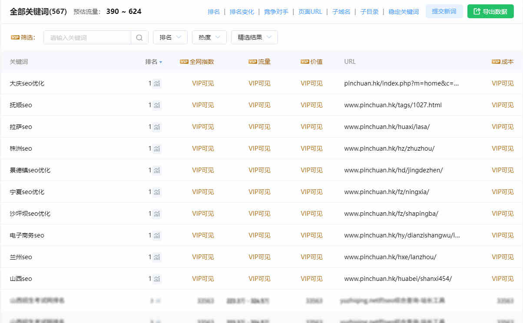Open the 页面URL tab
This screenshot has height=323, width=523.
pyautogui.click(x=310, y=12)
